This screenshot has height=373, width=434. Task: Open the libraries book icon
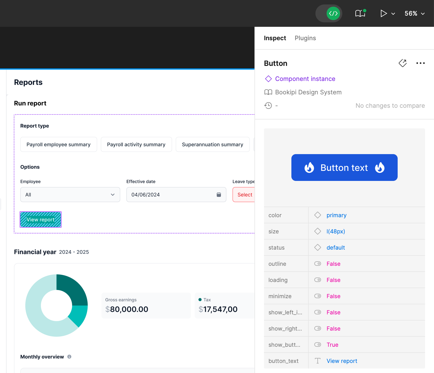pyautogui.click(x=360, y=13)
